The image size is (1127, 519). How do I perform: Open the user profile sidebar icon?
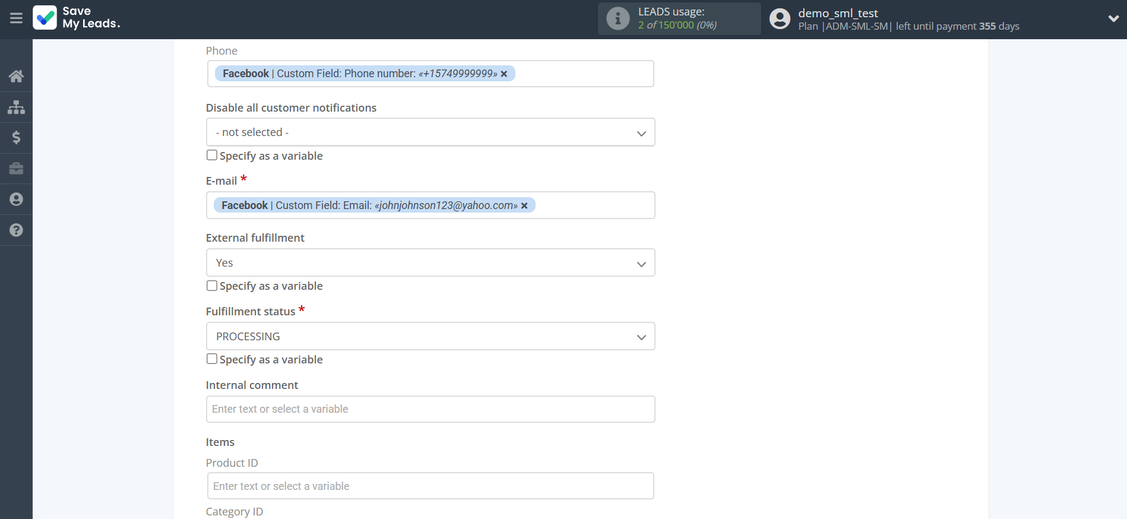(x=16, y=200)
